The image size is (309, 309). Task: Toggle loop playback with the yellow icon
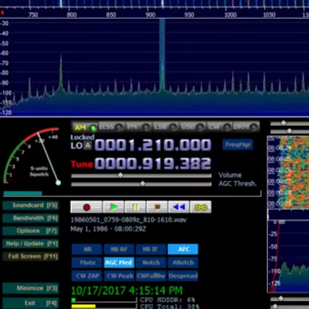pyautogui.click(x=200, y=207)
